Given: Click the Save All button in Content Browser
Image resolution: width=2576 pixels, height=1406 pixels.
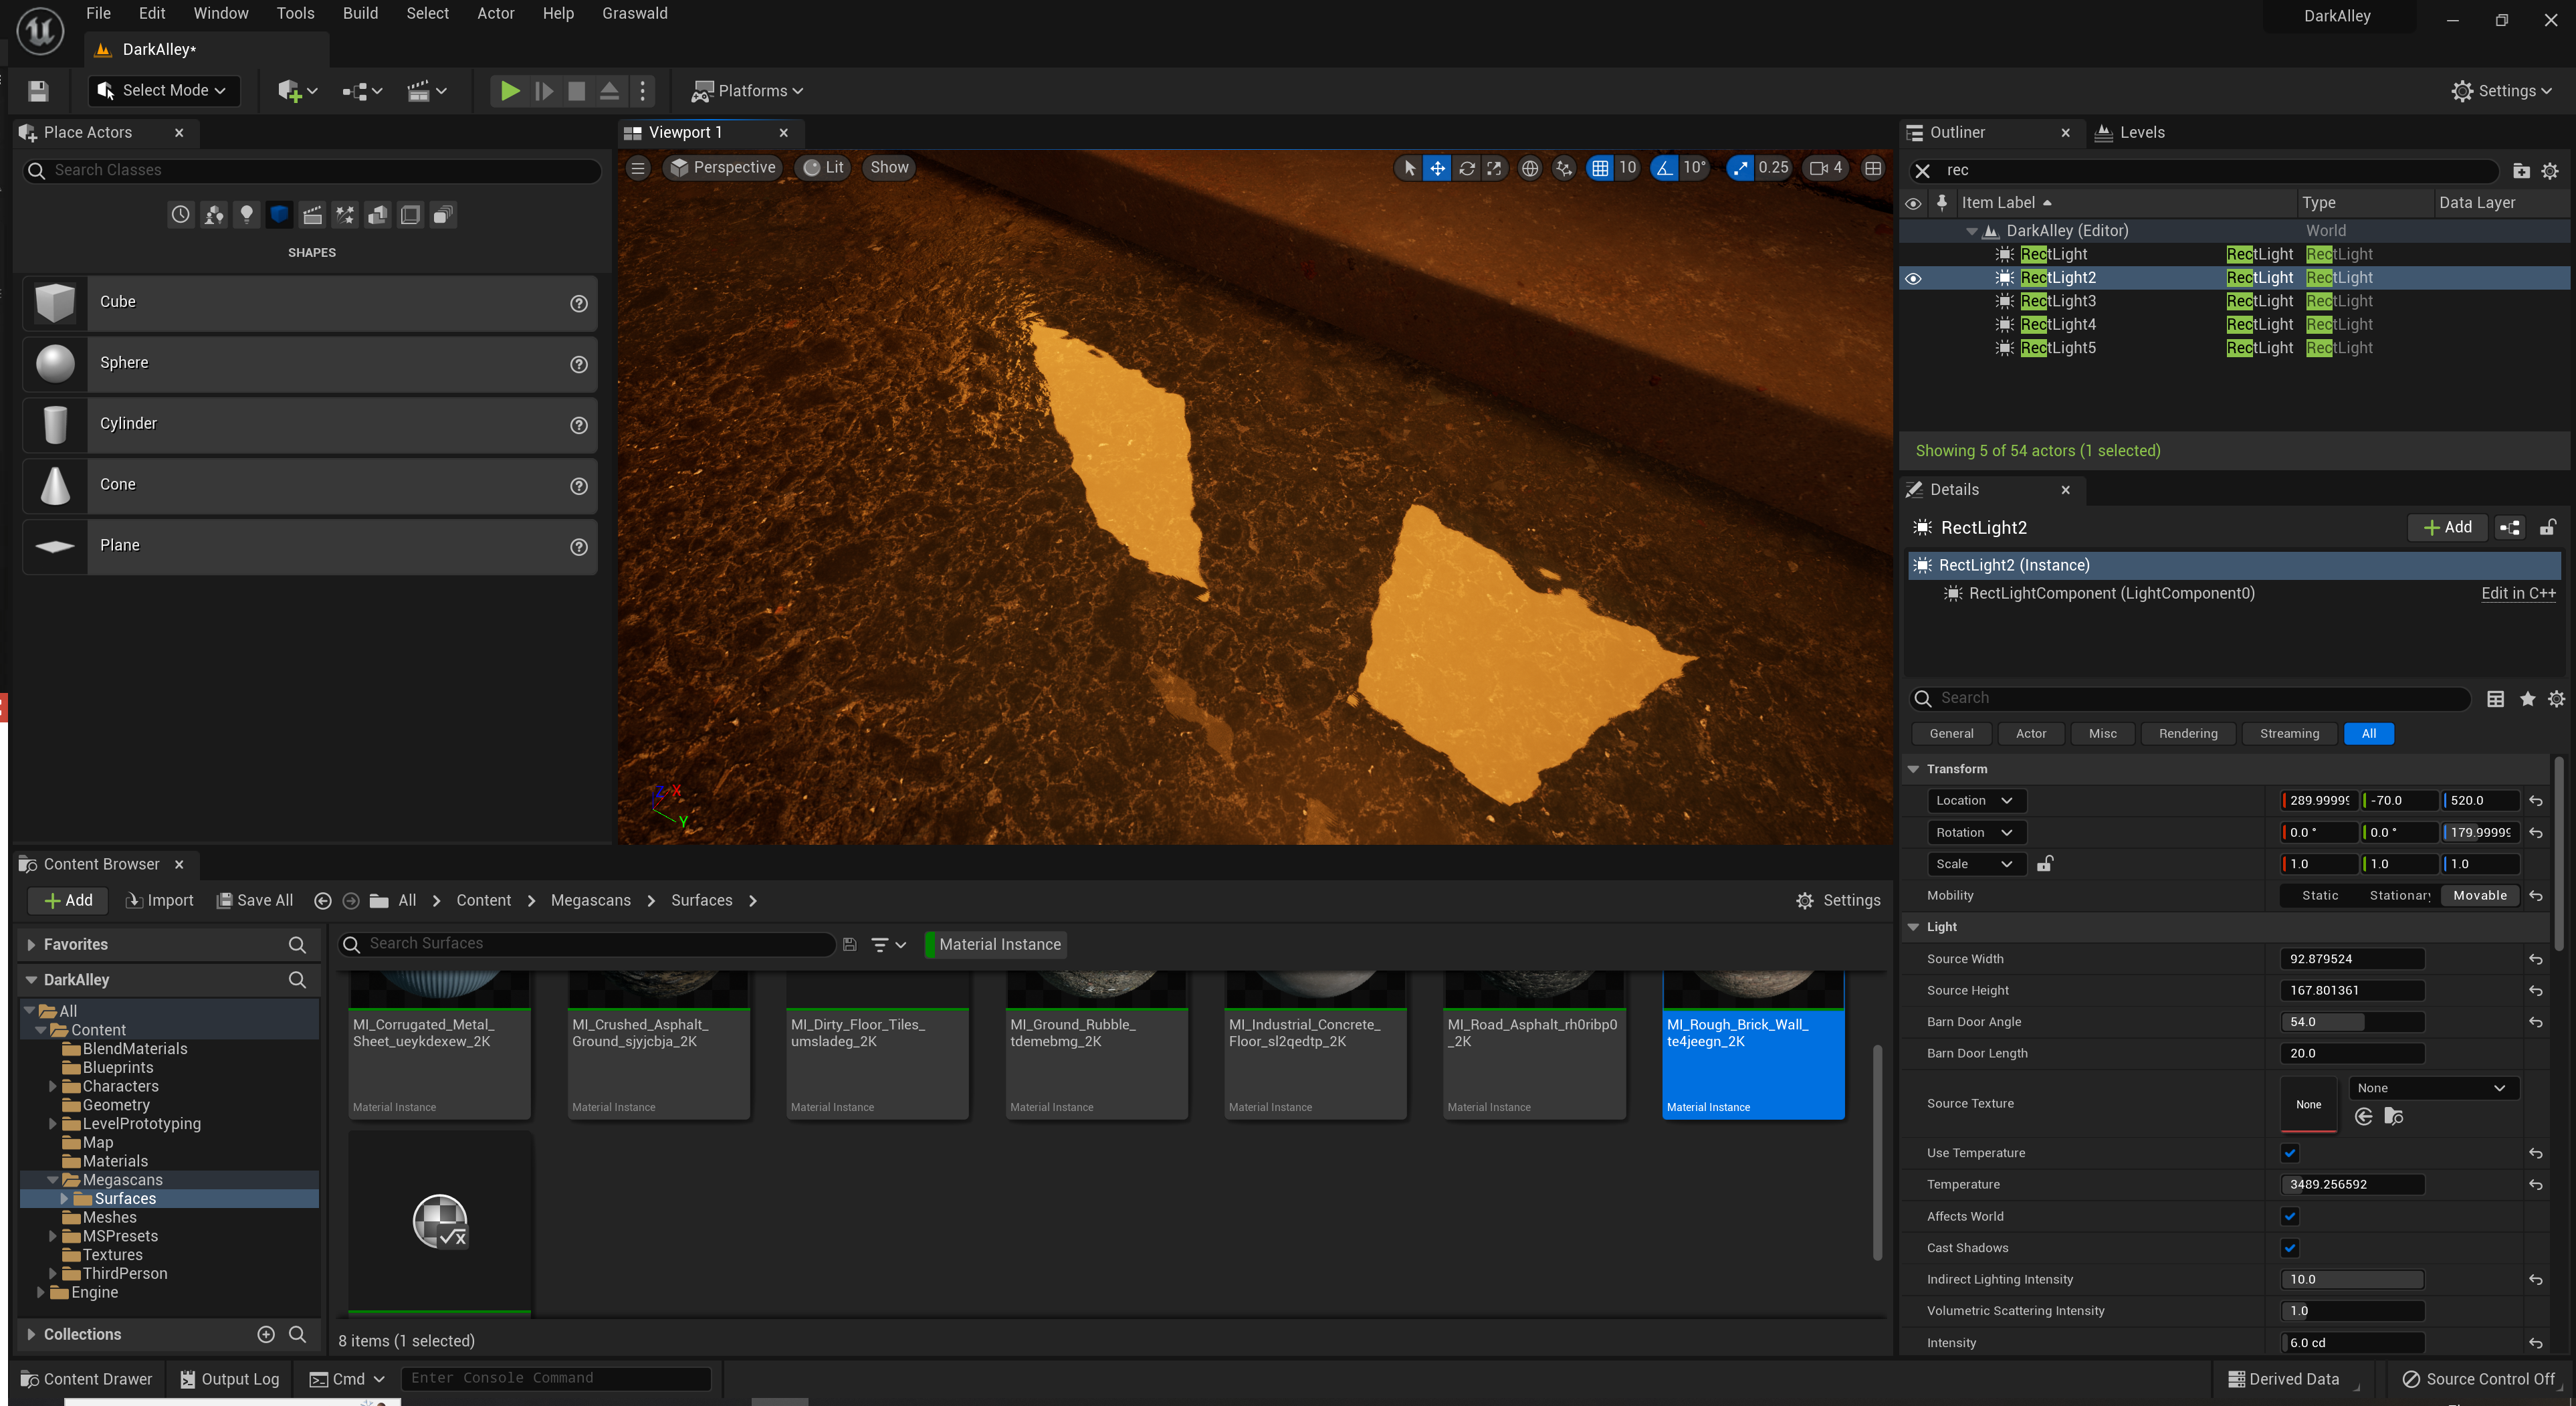Looking at the screenshot, I should (255, 900).
